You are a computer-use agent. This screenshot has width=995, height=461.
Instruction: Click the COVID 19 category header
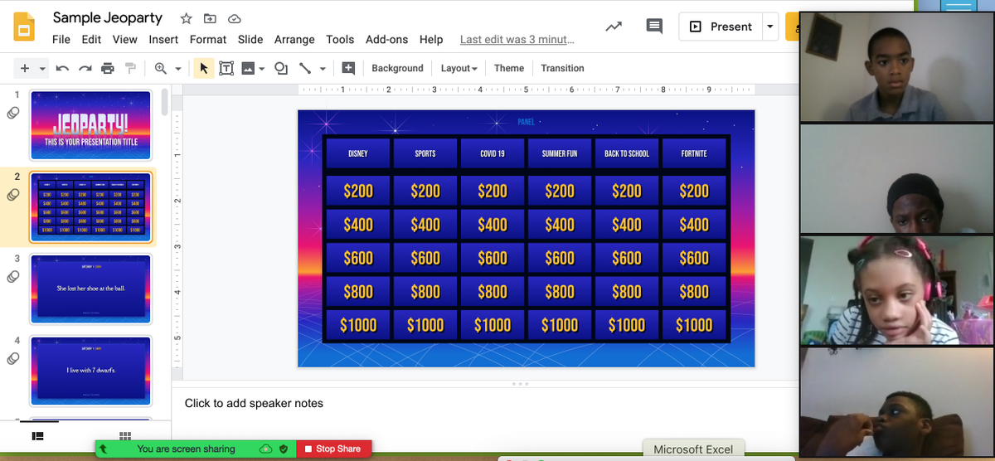point(493,153)
